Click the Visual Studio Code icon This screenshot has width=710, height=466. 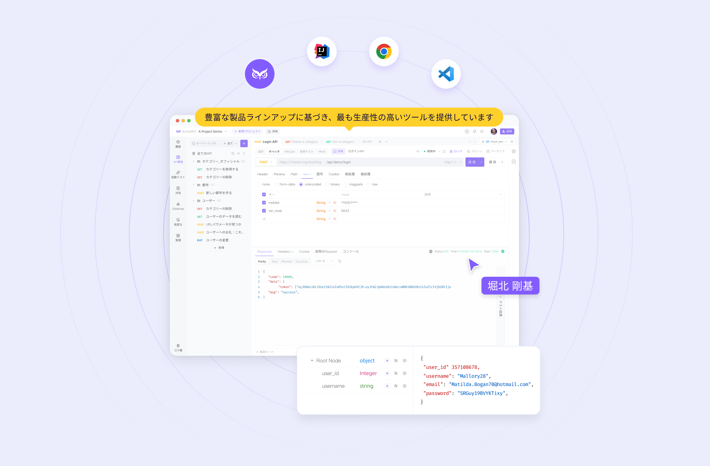446,72
